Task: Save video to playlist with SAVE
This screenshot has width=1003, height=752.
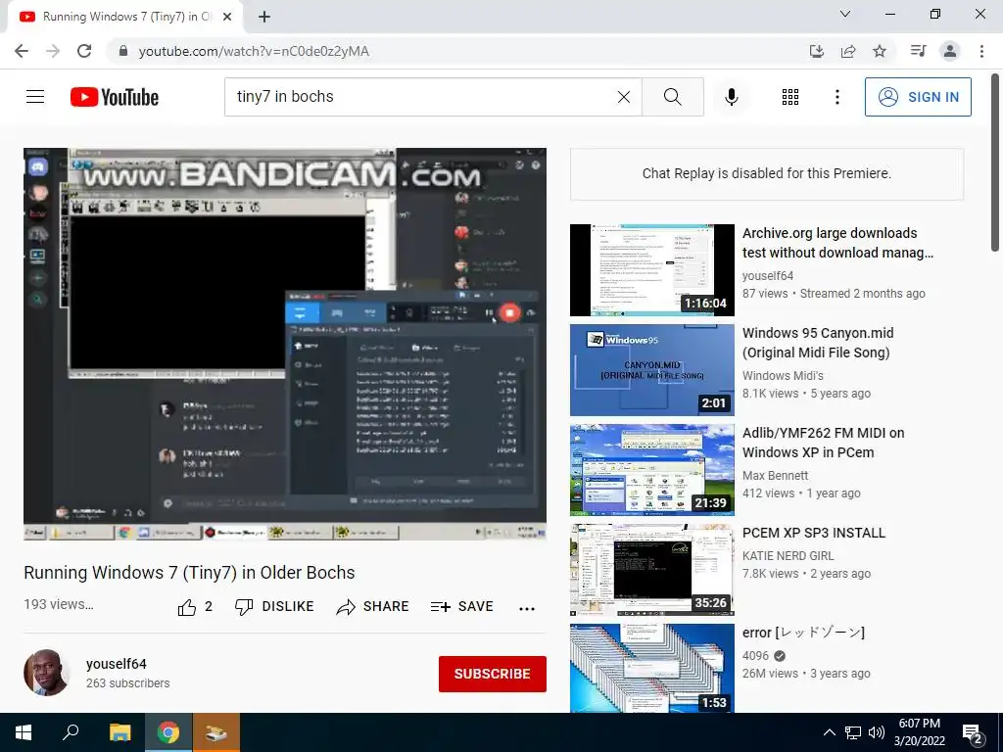Action: pos(462,607)
